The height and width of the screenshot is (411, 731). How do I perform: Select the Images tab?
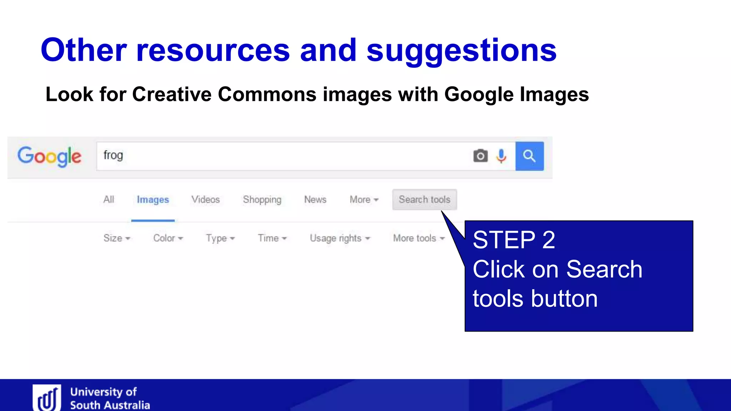[x=153, y=200]
